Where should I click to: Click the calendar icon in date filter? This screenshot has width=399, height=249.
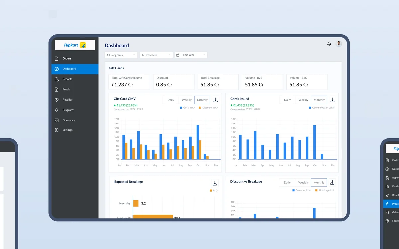pyautogui.click(x=178, y=55)
